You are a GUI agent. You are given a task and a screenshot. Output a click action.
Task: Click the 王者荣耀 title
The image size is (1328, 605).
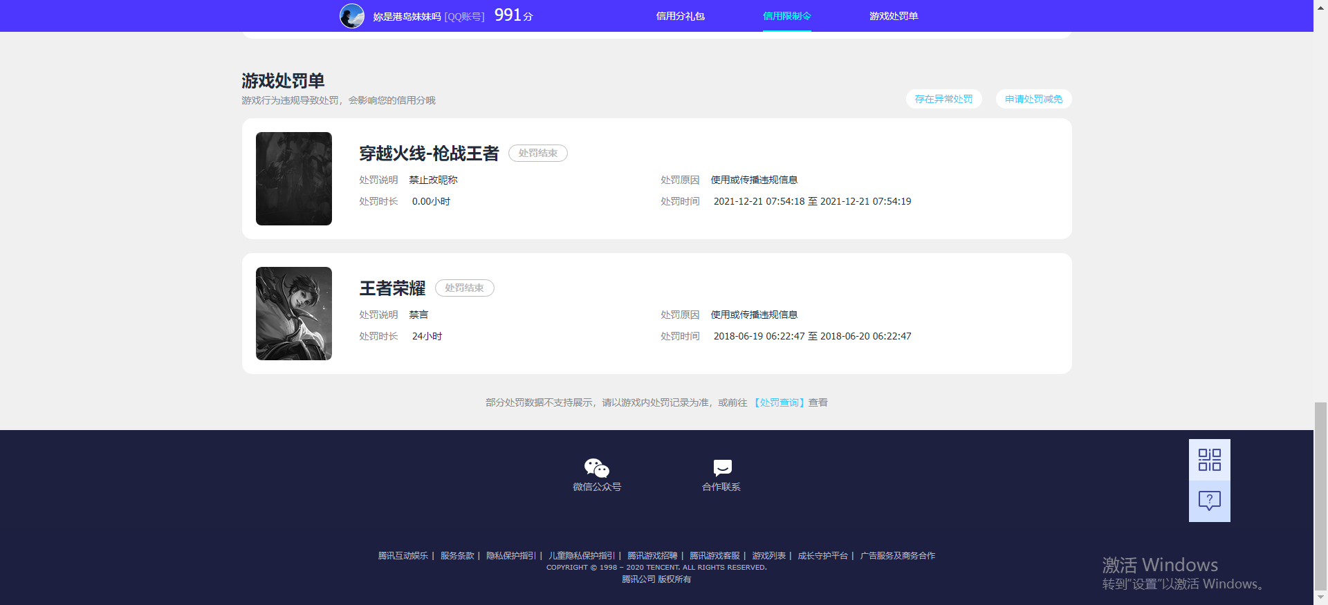click(392, 288)
